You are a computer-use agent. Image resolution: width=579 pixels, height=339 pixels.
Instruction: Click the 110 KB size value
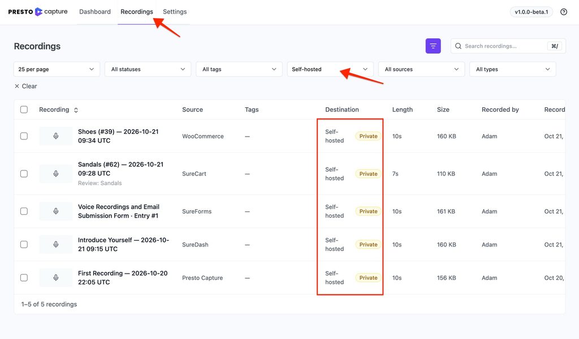pos(446,174)
